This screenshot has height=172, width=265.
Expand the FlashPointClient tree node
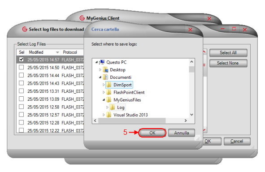[104, 92]
